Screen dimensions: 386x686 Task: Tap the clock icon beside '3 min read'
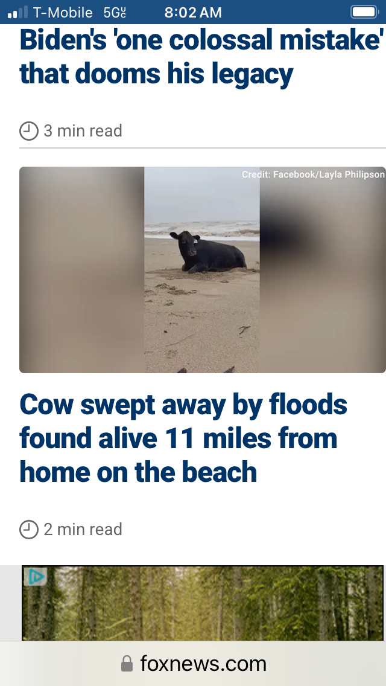tap(29, 131)
